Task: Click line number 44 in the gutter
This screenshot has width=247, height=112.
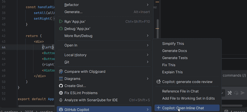Action: tap(4, 47)
